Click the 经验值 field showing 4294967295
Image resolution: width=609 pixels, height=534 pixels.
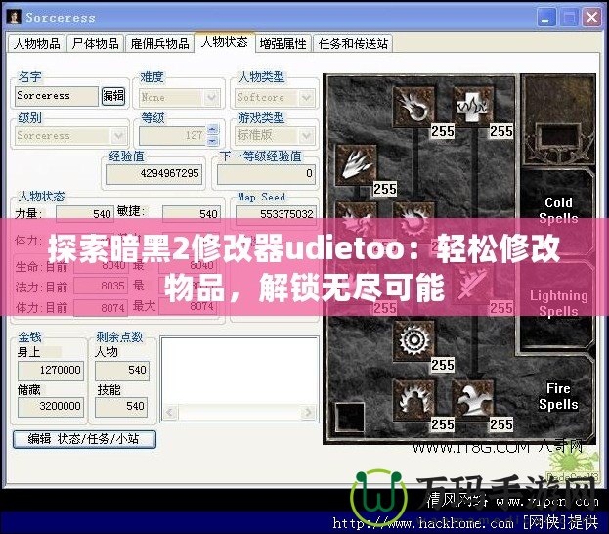153,174
